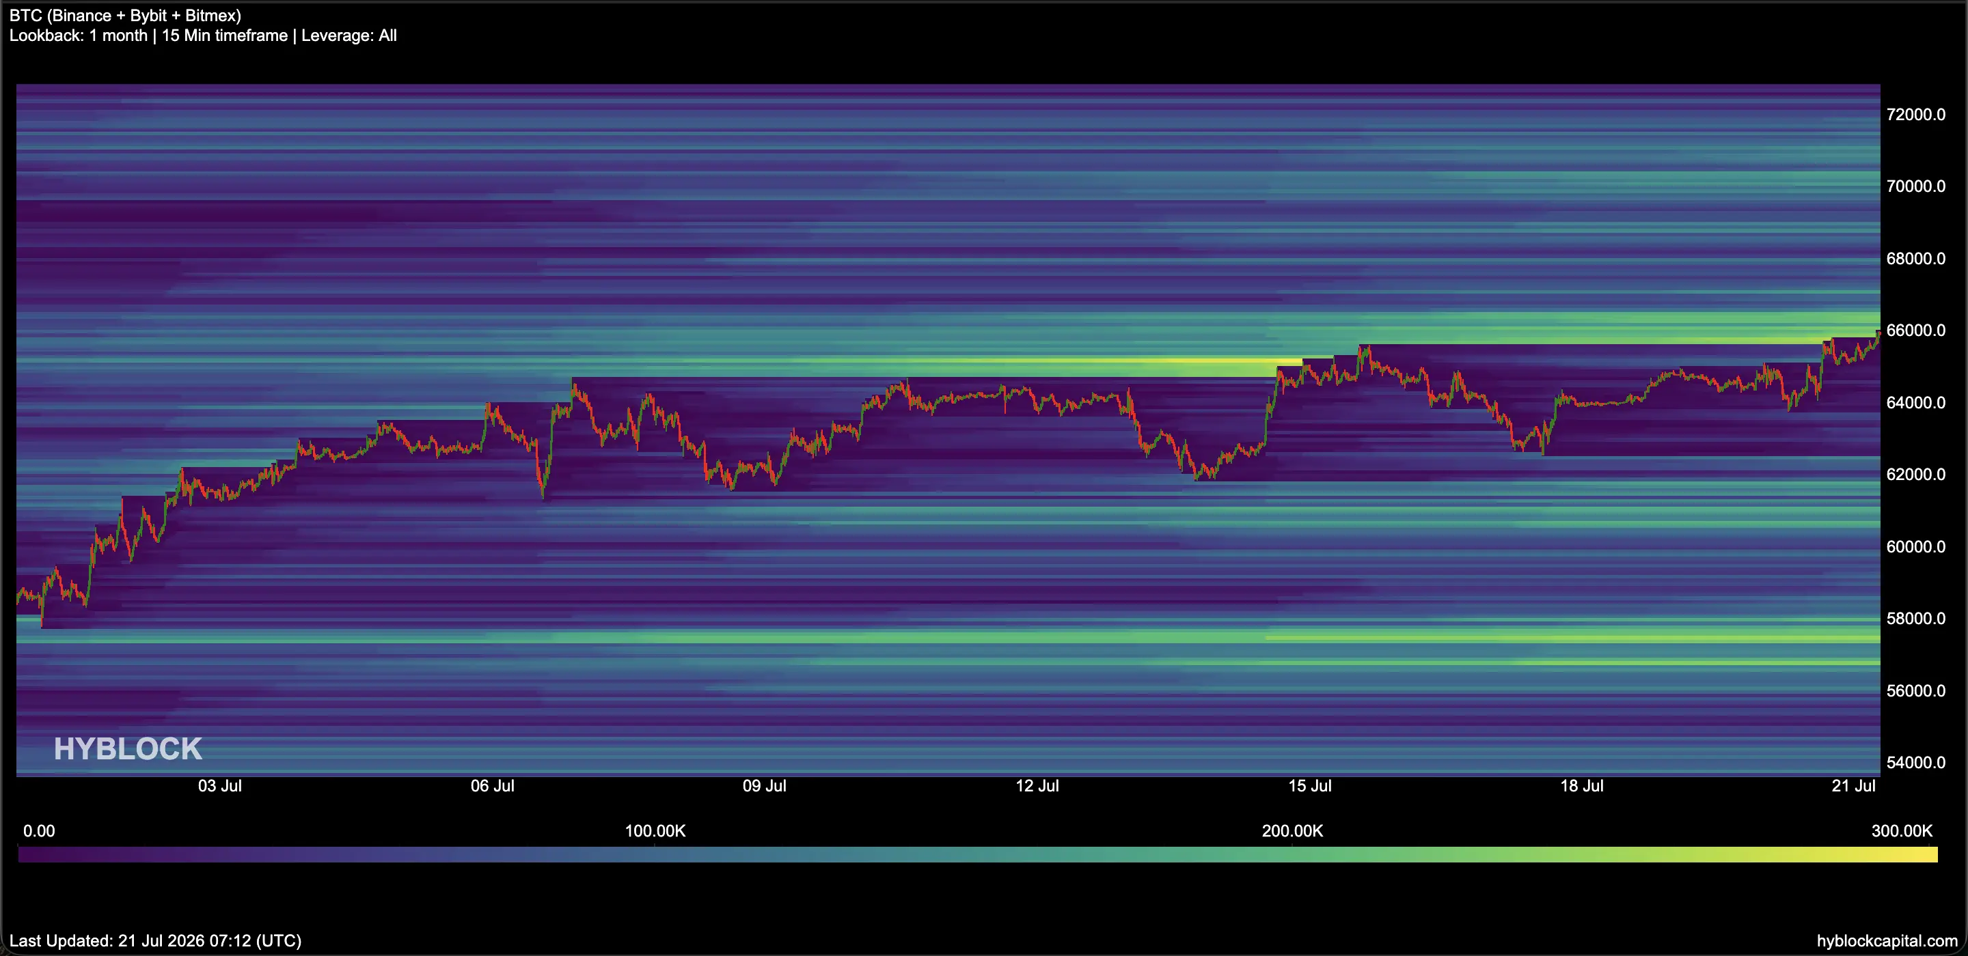Click the 58000.0 price axis label
The width and height of the screenshot is (1968, 956).
[x=1916, y=619]
